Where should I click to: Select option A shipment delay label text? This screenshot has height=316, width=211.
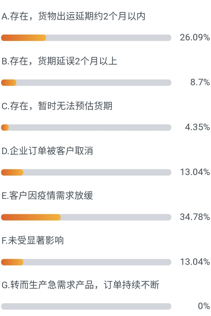point(73,16)
